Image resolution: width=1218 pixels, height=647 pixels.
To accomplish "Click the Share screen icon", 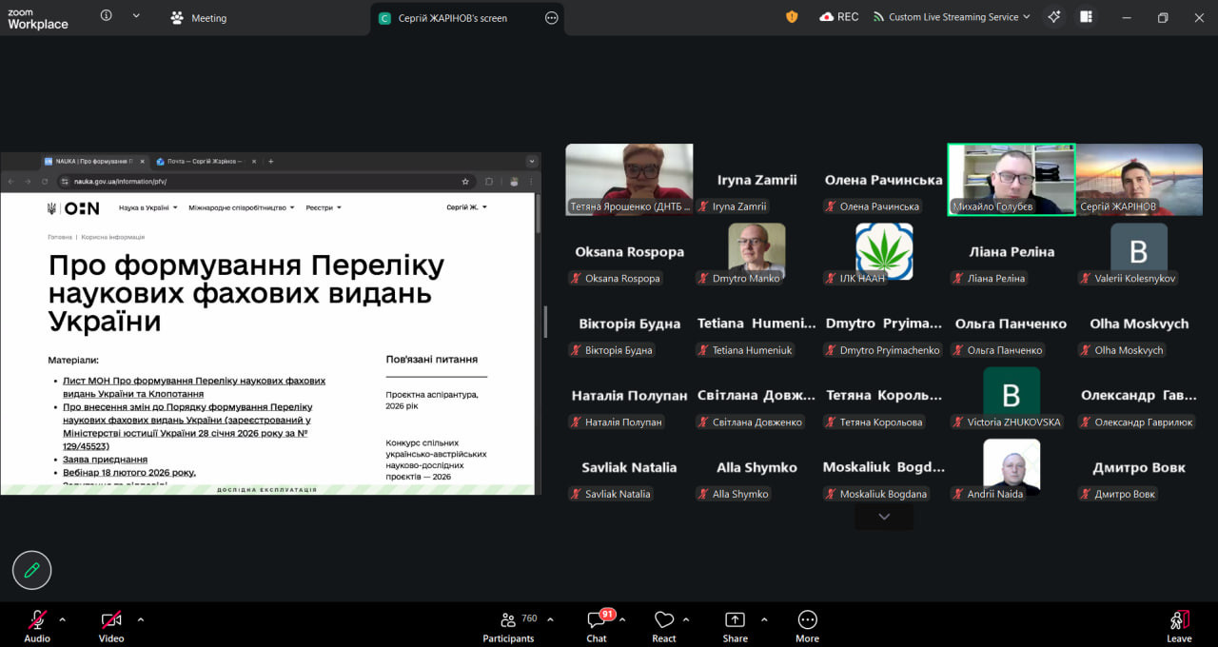I will 735,625.
